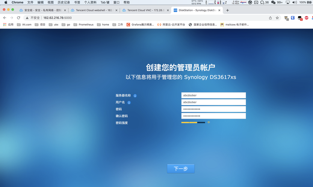Viewport: 313px width, 187px height.
Task: Click the battery 100% indicator
Action: (305, 2)
